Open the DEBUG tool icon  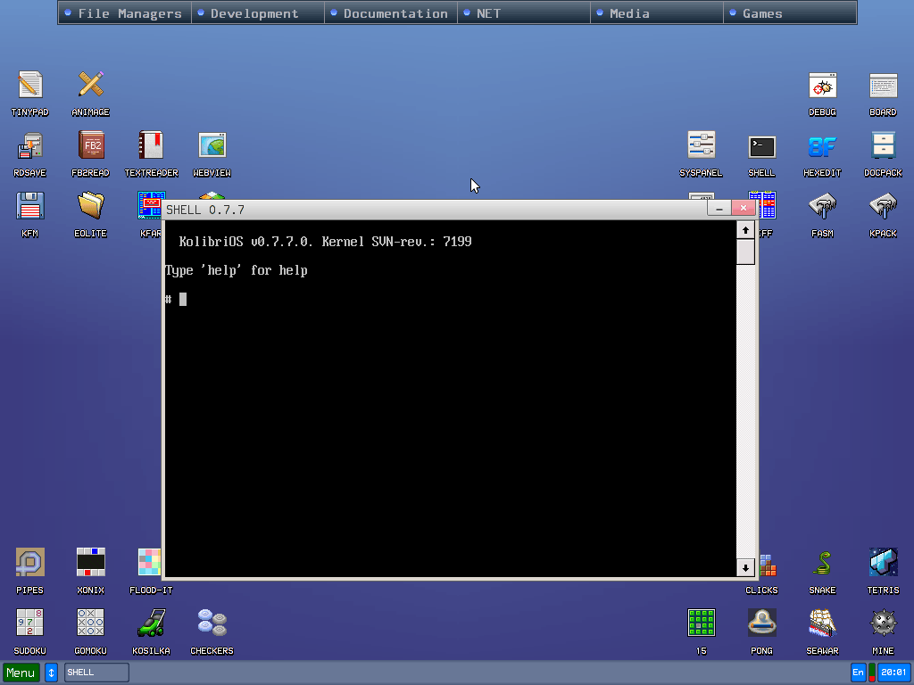coord(822,86)
